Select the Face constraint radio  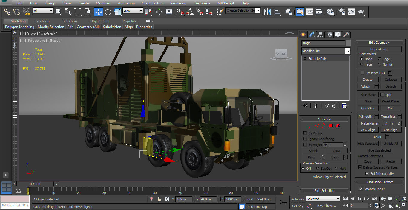point(361,64)
